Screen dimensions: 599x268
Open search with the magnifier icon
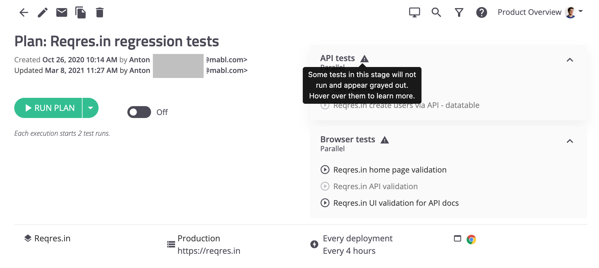(x=436, y=12)
